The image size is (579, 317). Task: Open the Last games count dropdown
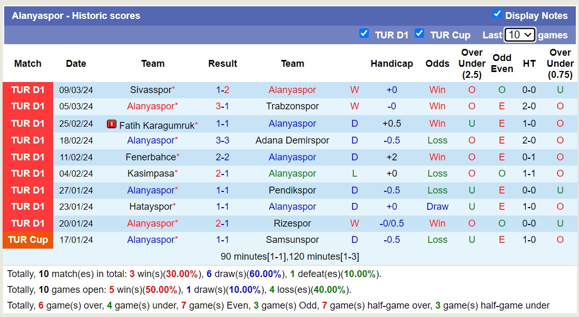[x=519, y=35]
